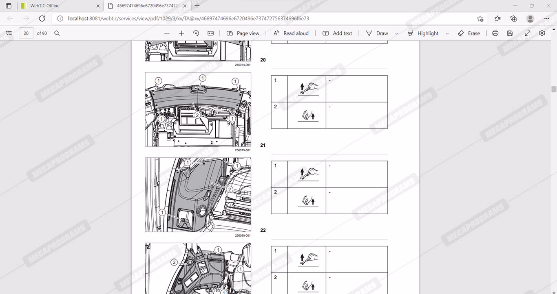Switch to the WebTIC Offline tab

tap(45, 6)
